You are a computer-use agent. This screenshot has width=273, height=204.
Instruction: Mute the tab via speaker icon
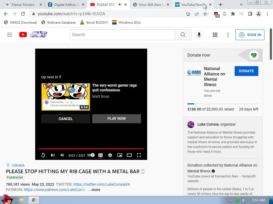pos(120,5)
